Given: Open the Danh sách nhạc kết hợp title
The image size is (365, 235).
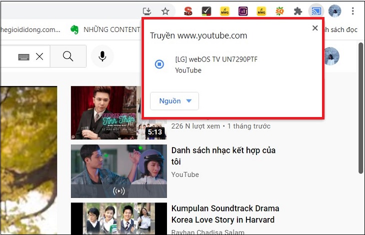Looking at the screenshot, I should [223, 156].
